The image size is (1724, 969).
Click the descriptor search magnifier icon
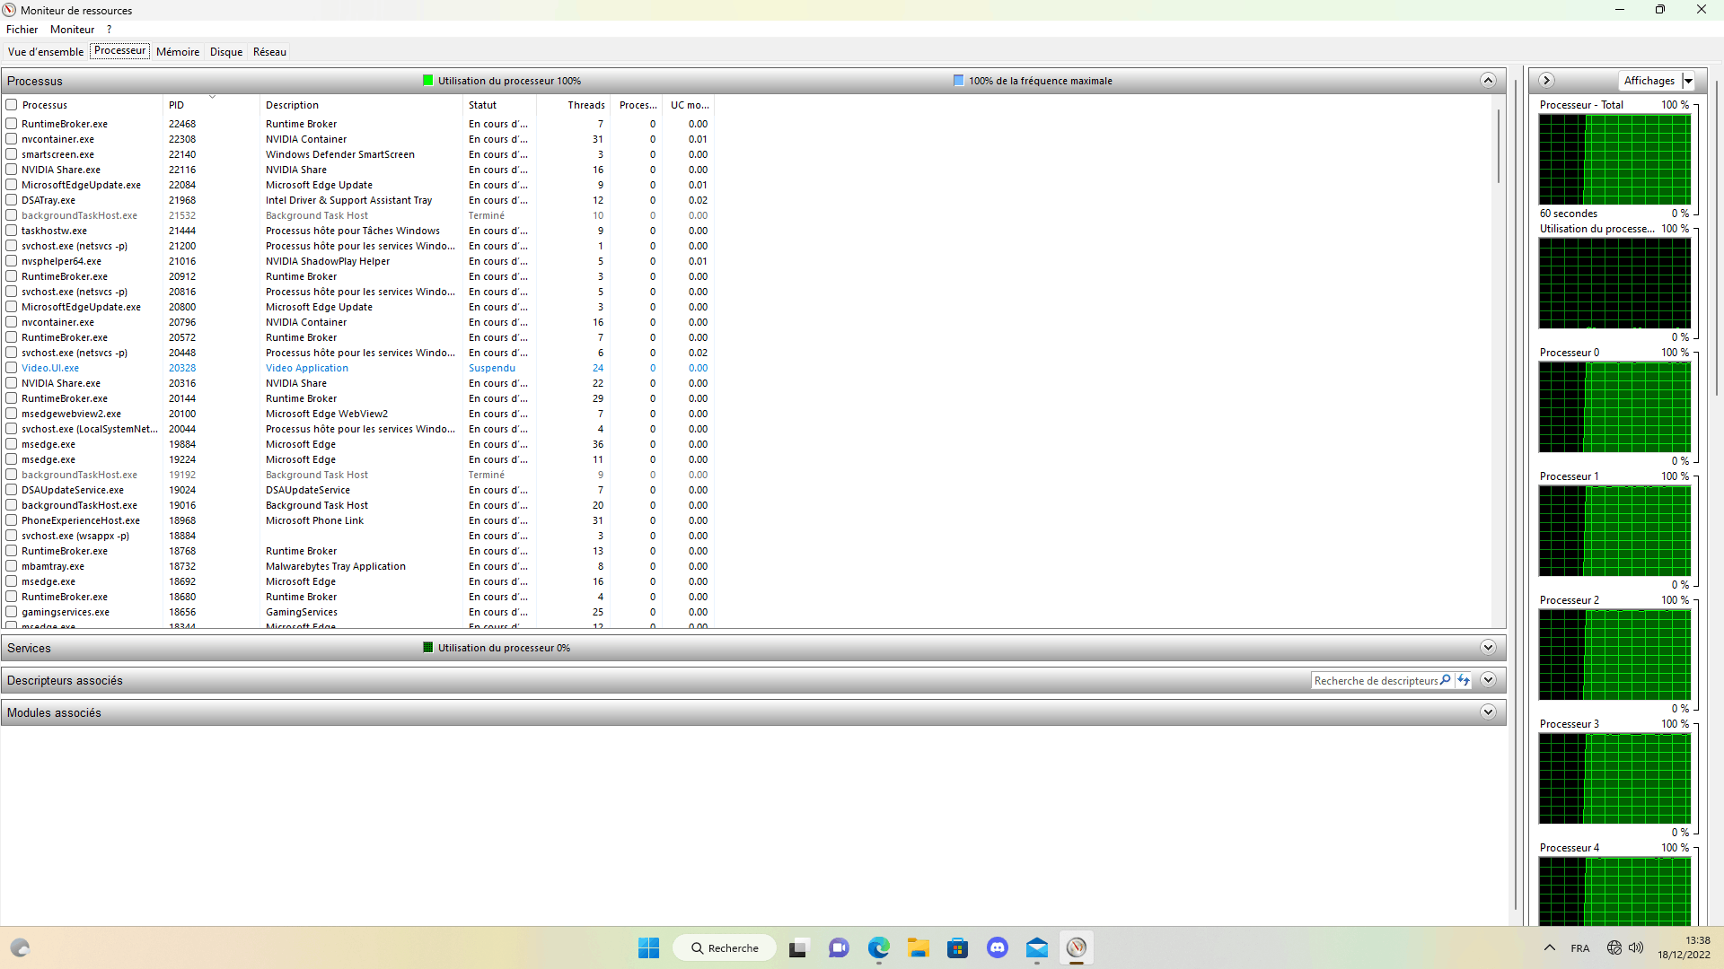coord(1446,680)
